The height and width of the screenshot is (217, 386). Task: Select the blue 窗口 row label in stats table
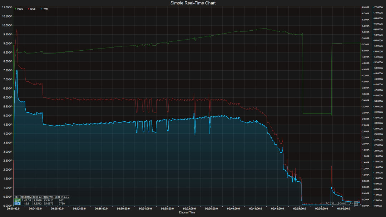[17, 203]
